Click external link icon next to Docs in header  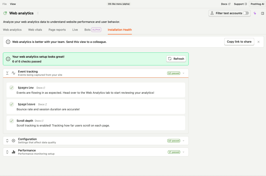click(x=229, y=4)
